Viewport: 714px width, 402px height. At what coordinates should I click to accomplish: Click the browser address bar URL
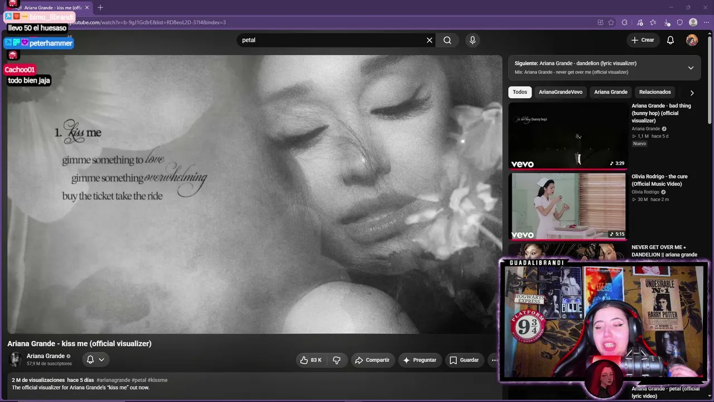[x=148, y=22]
